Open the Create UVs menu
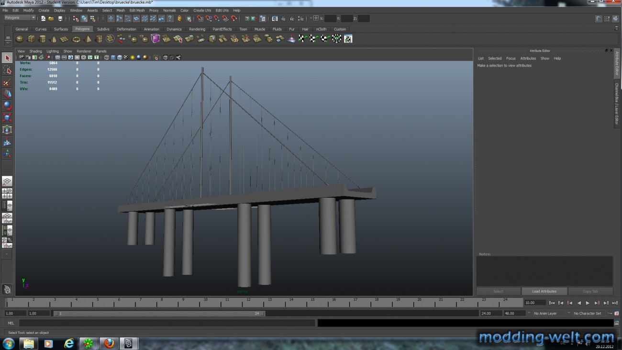Screen dimensions: 622x350 pos(202,10)
